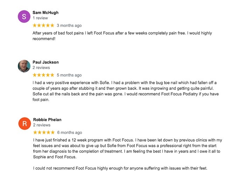
Task: Click Paul Jackson's five-star rating
Action: [43, 75]
